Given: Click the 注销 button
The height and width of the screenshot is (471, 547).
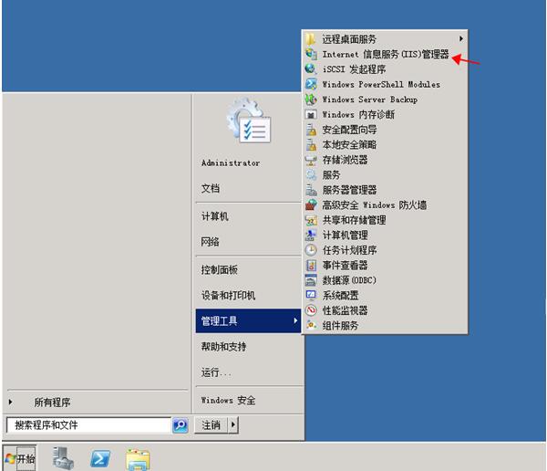Looking at the screenshot, I should click(x=211, y=425).
